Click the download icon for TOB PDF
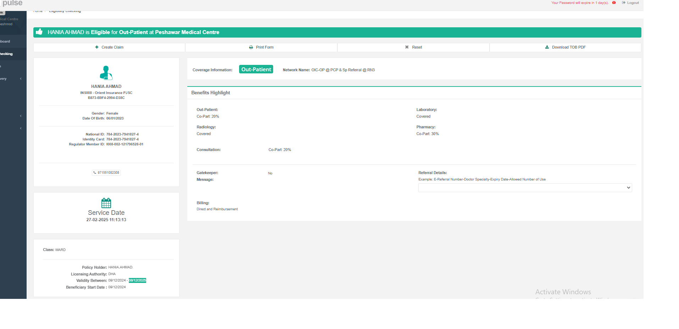679x329 pixels. coord(547,47)
